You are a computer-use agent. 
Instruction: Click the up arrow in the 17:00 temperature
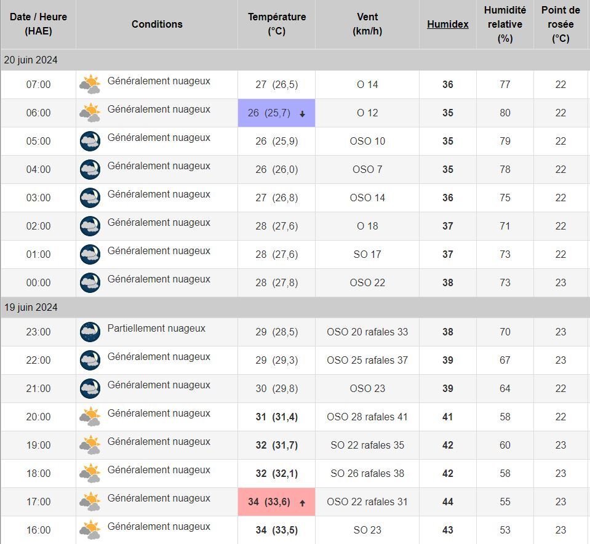tap(302, 503)
